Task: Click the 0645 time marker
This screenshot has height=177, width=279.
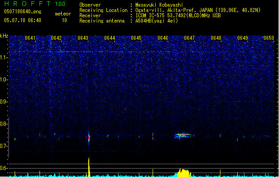Action: click(136, 38)
